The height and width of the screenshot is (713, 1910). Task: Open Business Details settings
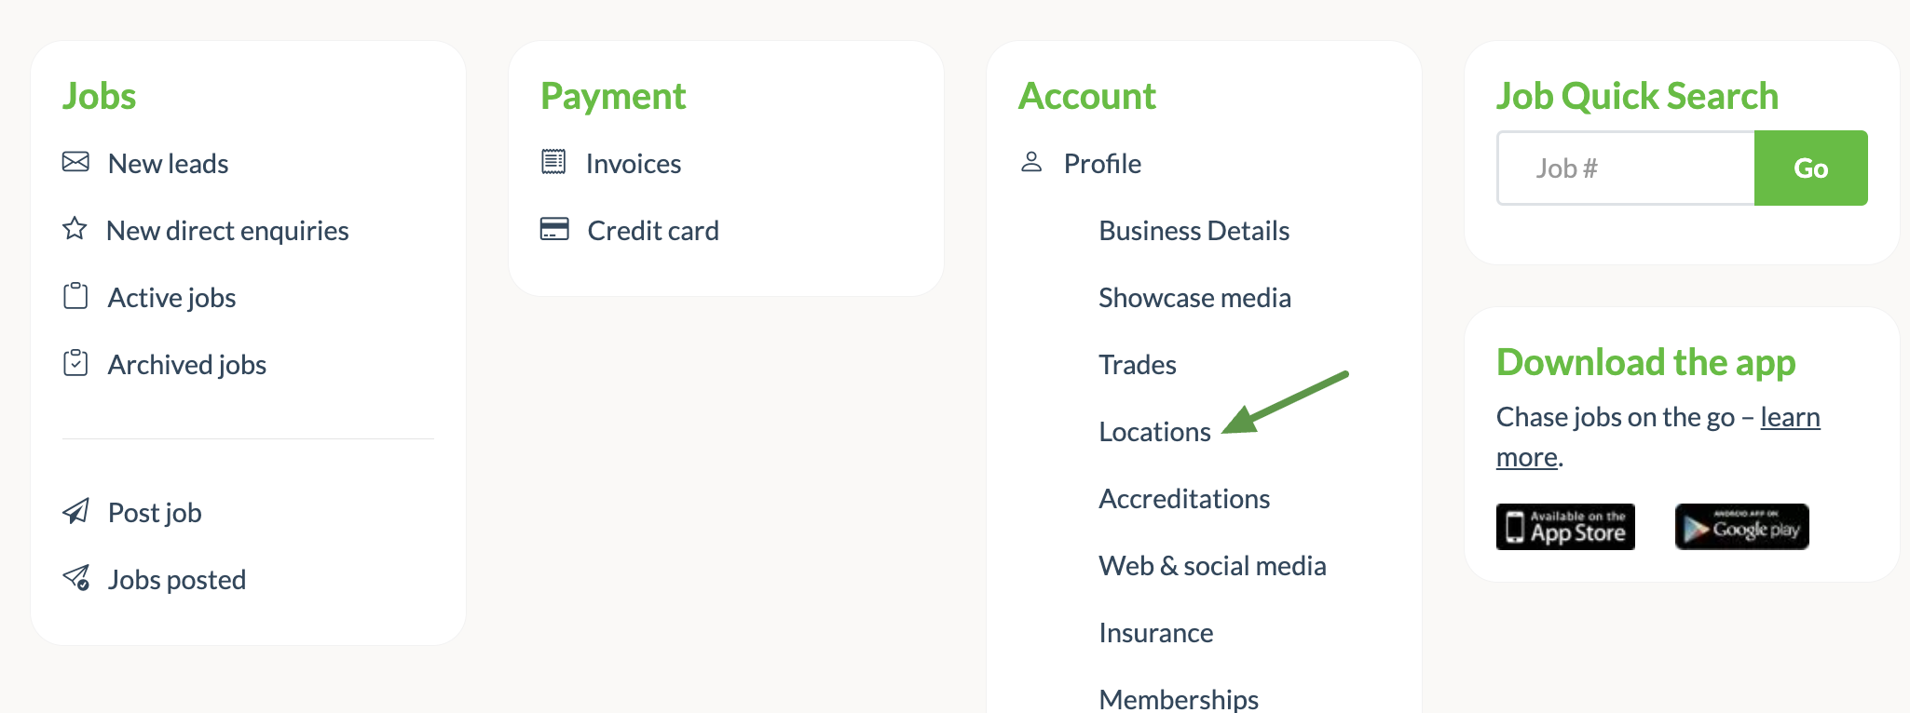coord(1194,231)
